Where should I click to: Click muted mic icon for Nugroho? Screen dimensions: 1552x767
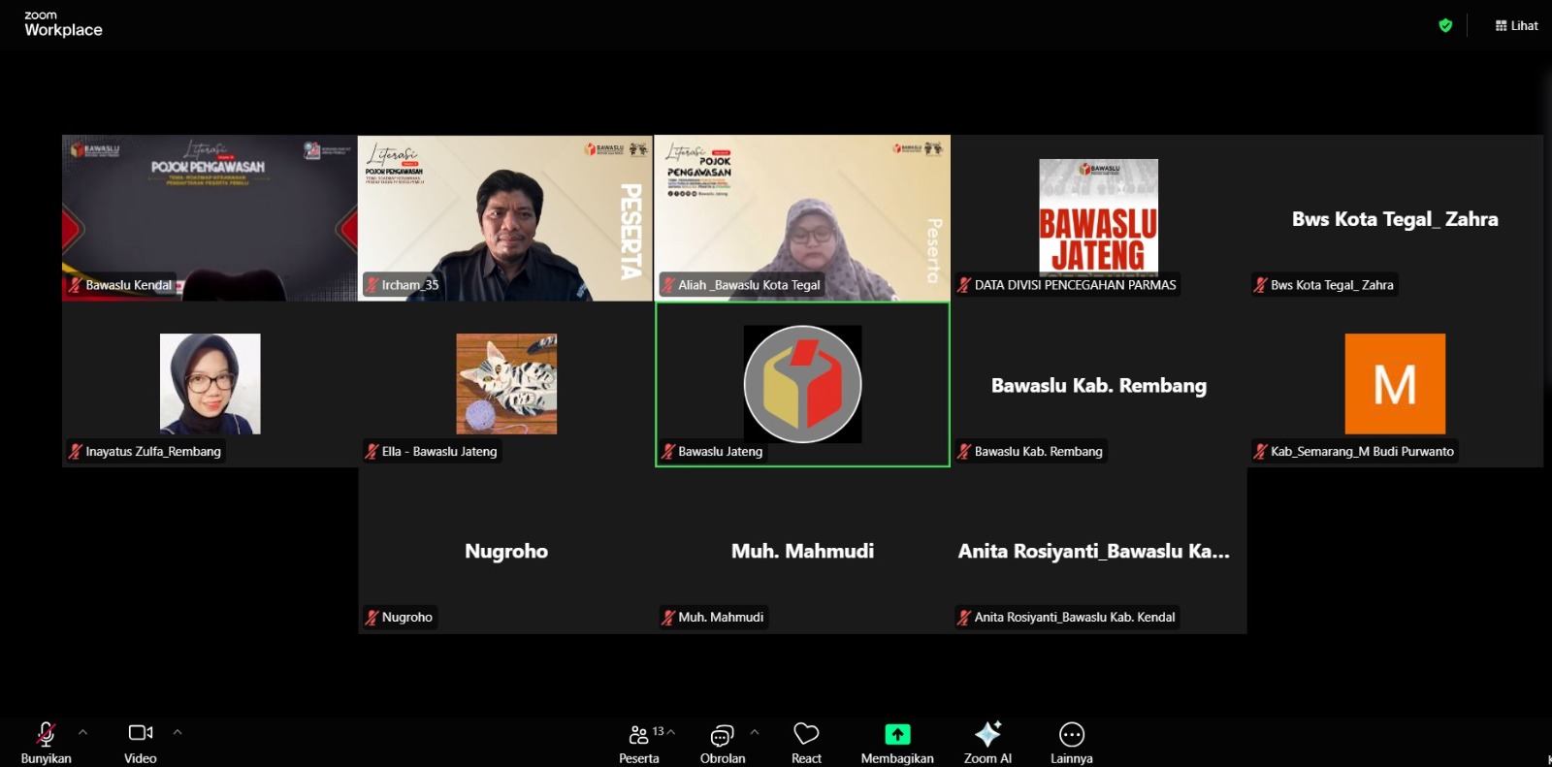point(372,618)
